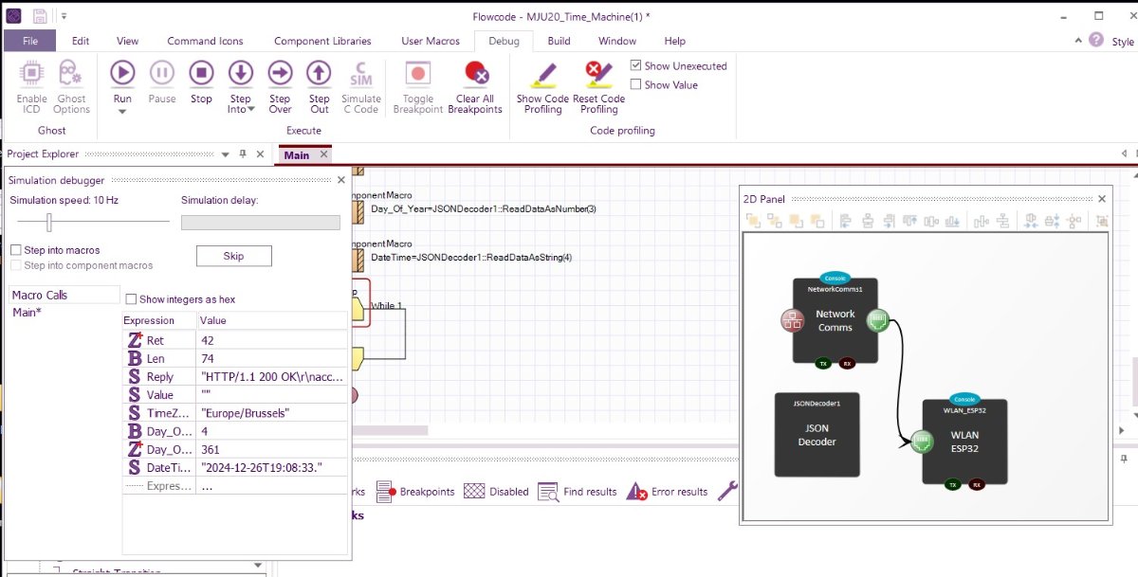Click the NetworkComms1 TX indicator
The image size is (1138, 577).
825,363
